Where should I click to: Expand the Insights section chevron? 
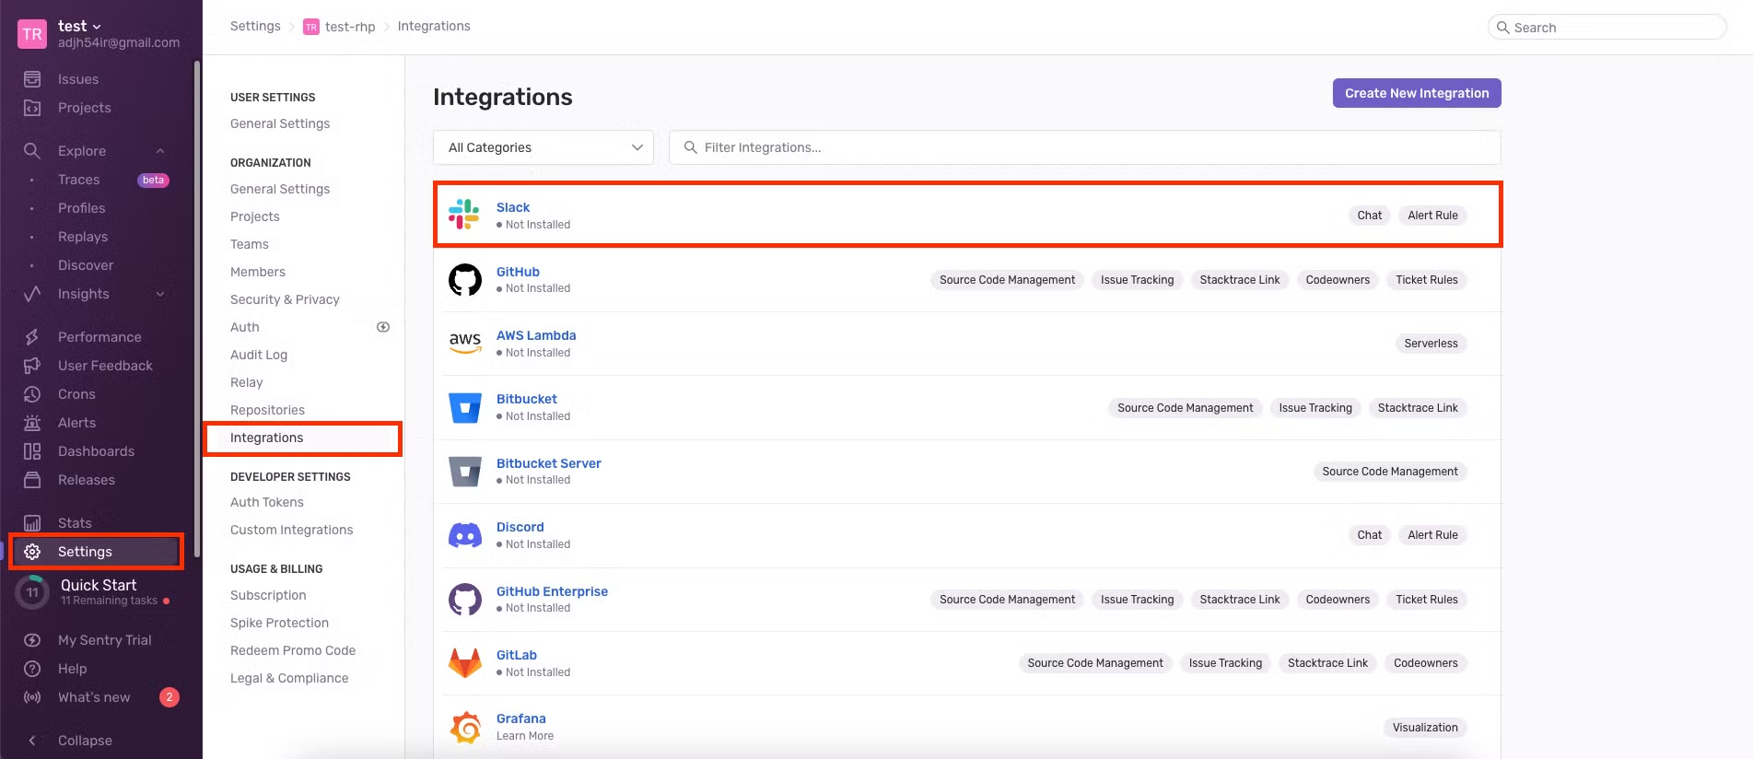[x=160, y=294]
